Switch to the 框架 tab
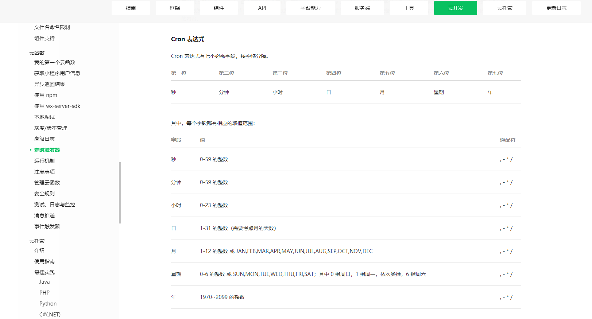 point(175,8)
